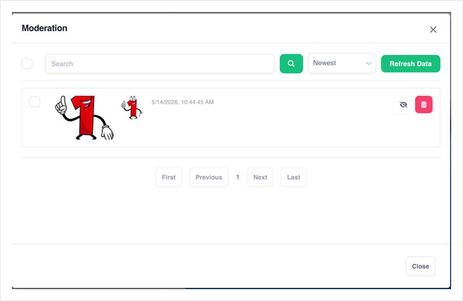Check the box for the 5/14/2026 entry
This screenshot has width=463, height=301.
(35, 102)
